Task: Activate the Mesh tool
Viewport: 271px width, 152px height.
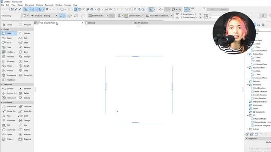Action: 9,66
